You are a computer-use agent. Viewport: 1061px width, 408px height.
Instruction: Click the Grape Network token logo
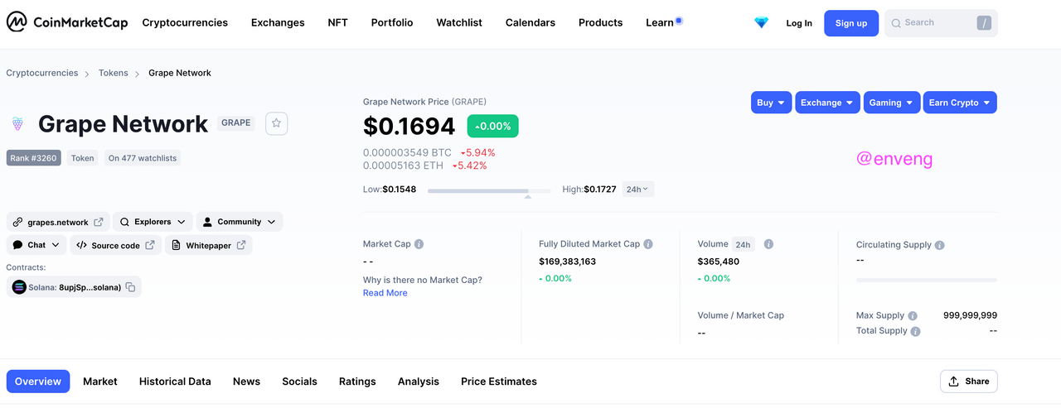(x=17, y=124)
